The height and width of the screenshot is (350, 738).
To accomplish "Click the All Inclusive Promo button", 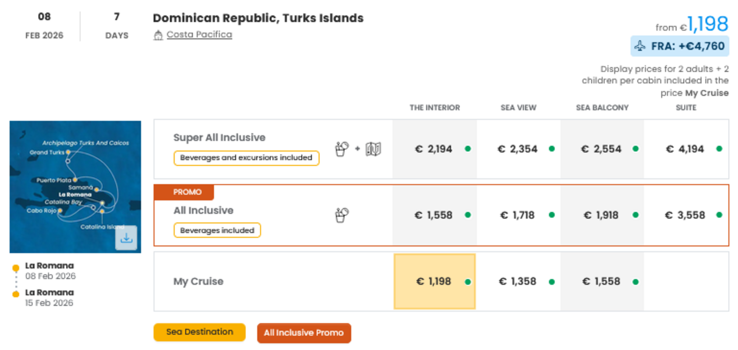I will click(304, 333).
